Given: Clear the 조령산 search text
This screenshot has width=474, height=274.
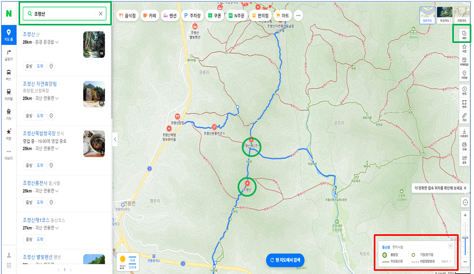Looking at the screenshot, I should pyautogui.click(x=101, y=14).
